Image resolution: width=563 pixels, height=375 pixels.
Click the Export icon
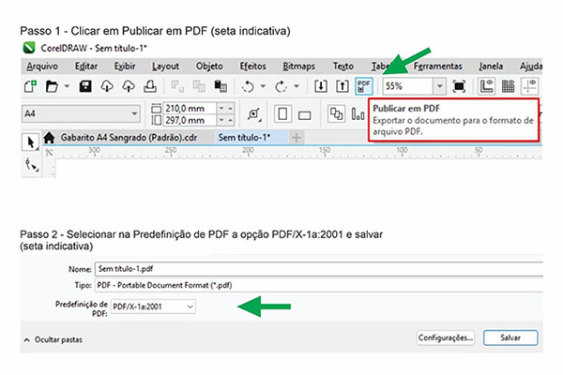point(342,86)
